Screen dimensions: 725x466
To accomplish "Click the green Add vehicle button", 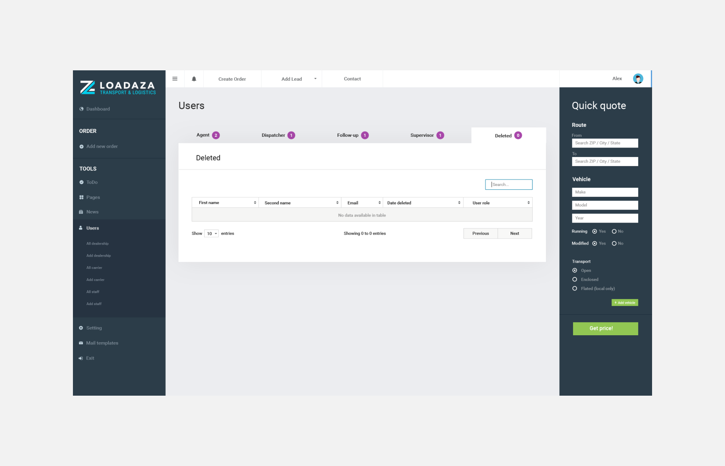I will (x=624, y=302).
